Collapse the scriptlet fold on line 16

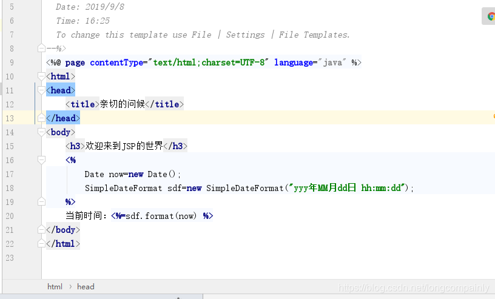click(x=41, y=160)
